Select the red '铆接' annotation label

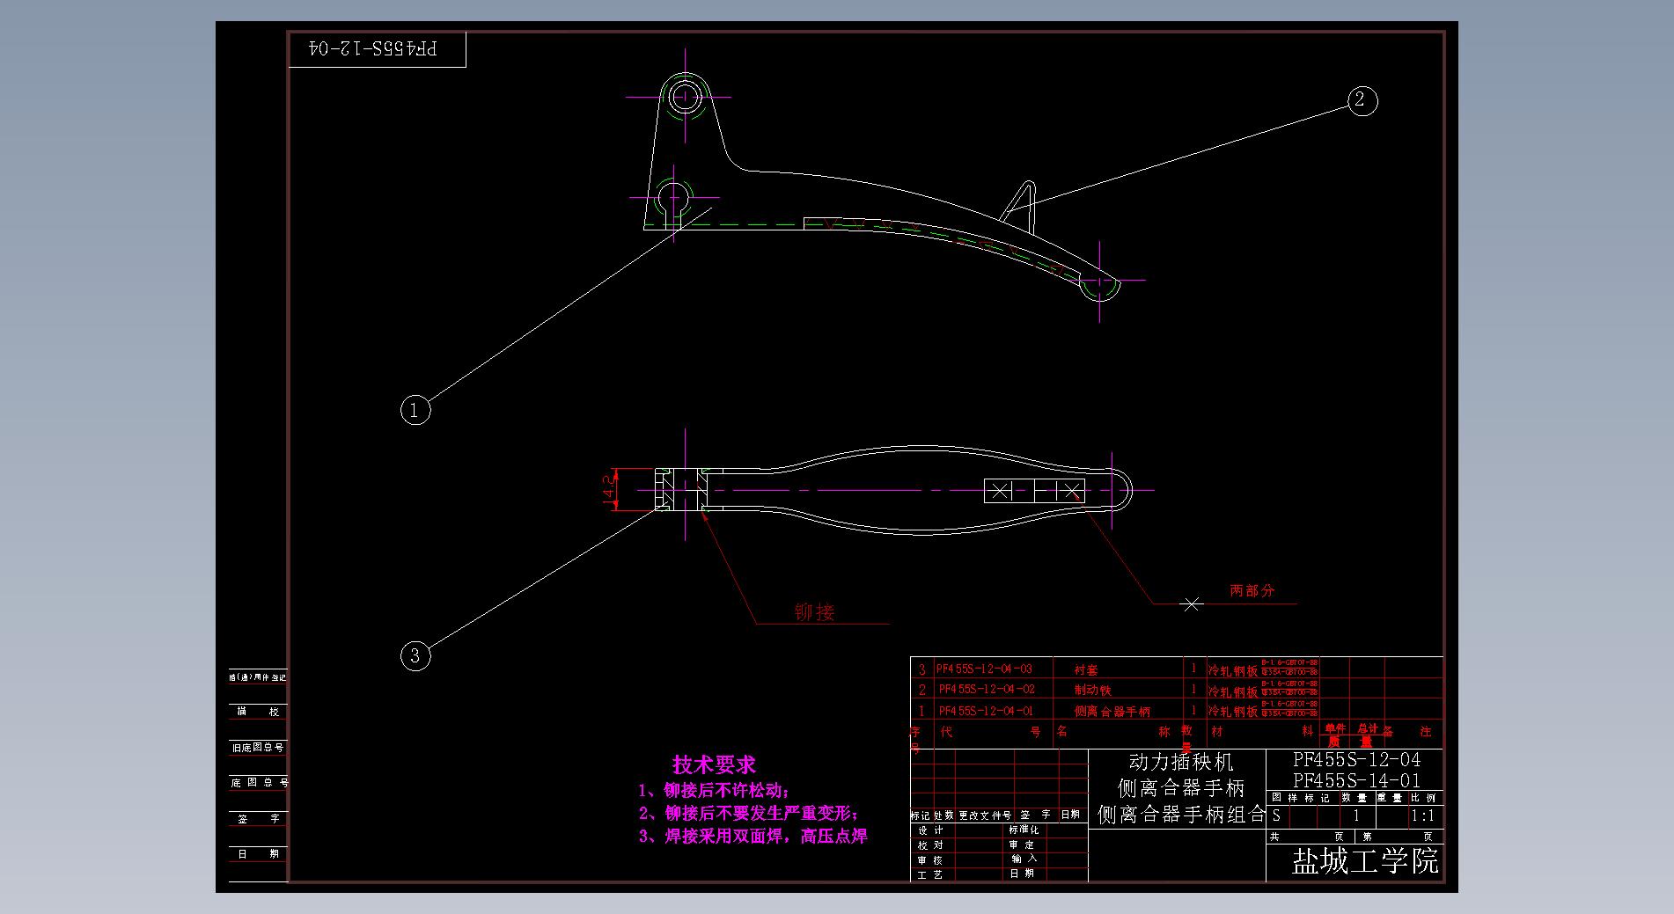click(814, 612)
